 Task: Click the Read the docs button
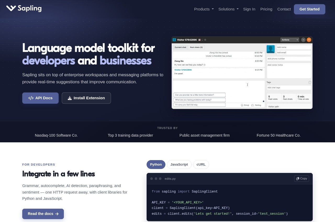[x=43, y=214]
